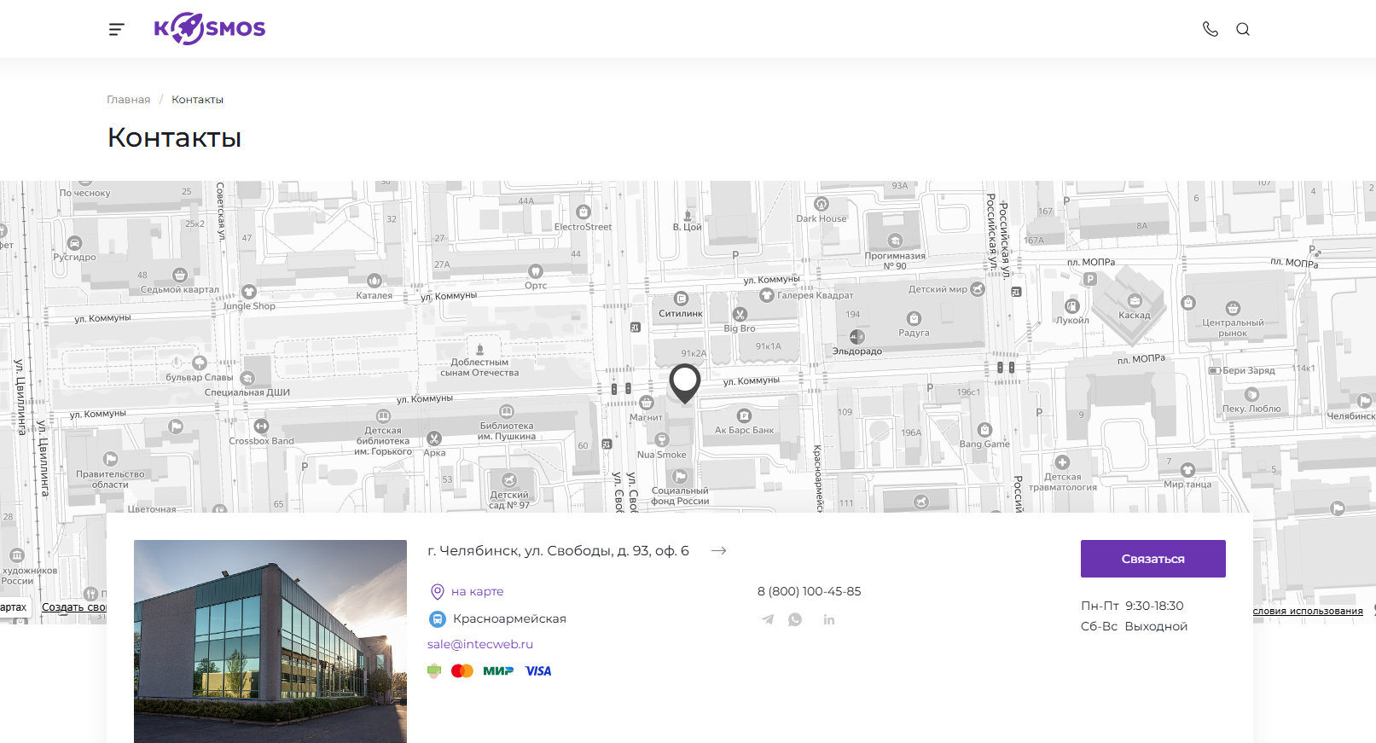Click the Visa payment icon
Screen dimensions: 1376x743
tap(538, 671)
